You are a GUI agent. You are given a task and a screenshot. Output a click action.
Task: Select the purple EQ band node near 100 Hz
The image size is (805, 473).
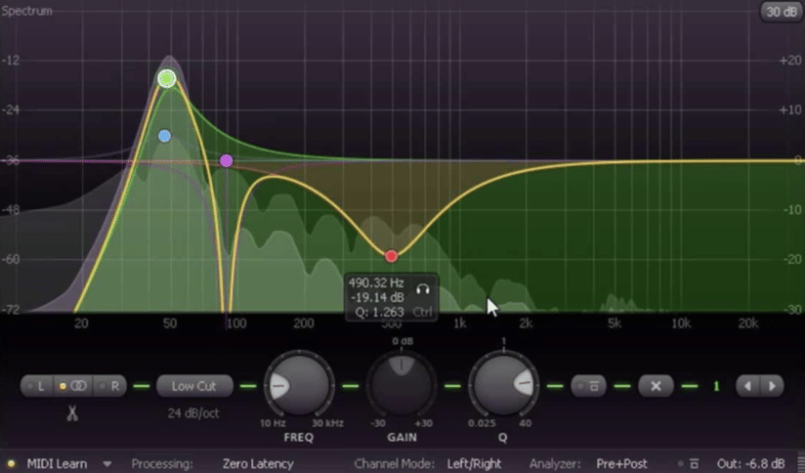226,160
